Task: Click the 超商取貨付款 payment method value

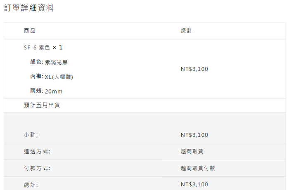Action: [198, 168]
